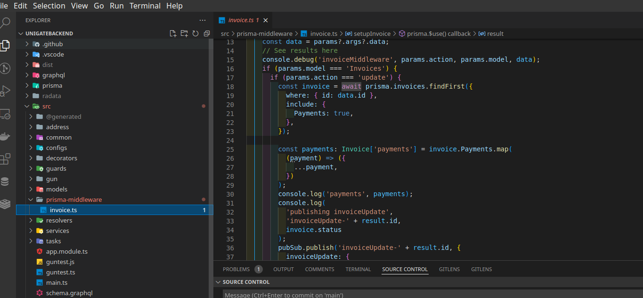Switch to the OUTPUT panel tab
Image resolution: width=643 pixels, height=298 pixels.
coord(283,269)
